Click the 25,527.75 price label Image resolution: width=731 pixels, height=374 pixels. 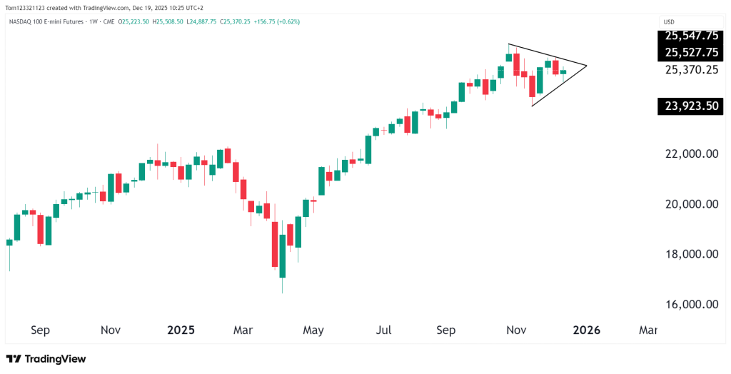pyautogui.click(x=690, y=52)
